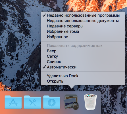Click greyed Показывать содержимое как header
Viewport: 127px width, 114px height.
tap(75, 46)
